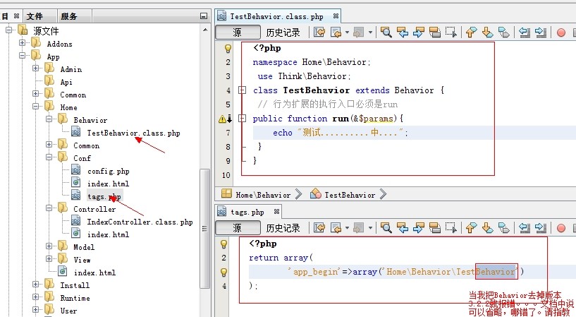Image resolution: width=576 pixels, height=317 pixels.
Task: Switch to History view in tags.php editor
Action: point(283,228)
